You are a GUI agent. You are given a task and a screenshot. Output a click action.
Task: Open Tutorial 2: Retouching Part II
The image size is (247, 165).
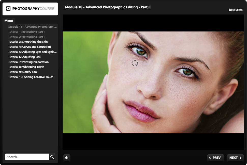pos(27,37)
